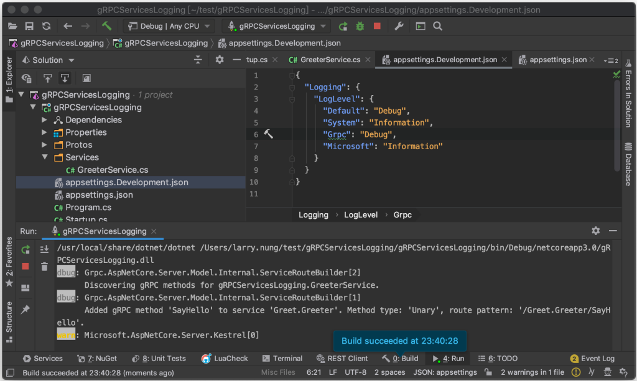Image resolution: width=637 pixels, height=381 pixels.
Task: Click the hammer gutter icon on line 6
Action: coord(269,134)
